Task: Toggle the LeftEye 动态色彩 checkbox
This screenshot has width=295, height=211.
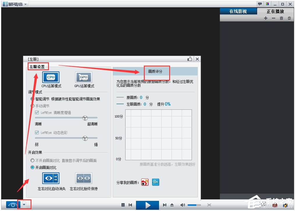Action: point(37,133)
